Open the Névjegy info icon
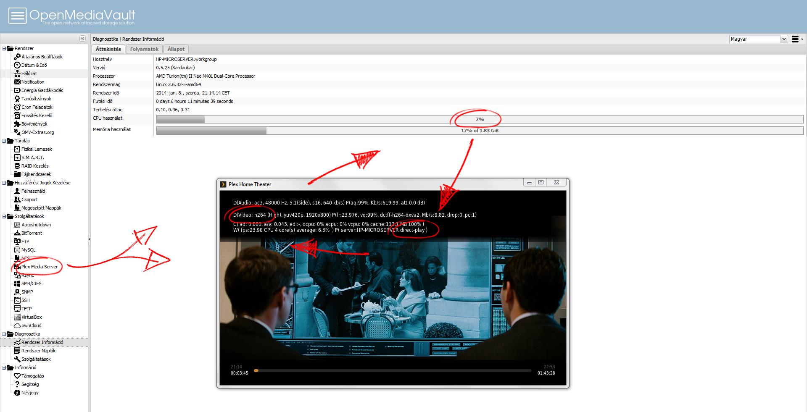807x412 pixels. pyautogui.click(x=17, y=393)
